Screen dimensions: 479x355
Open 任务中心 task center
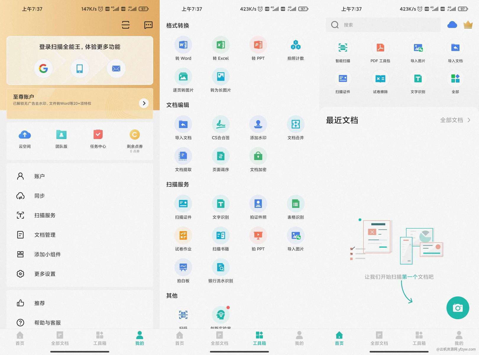click(x=98, y=139)
